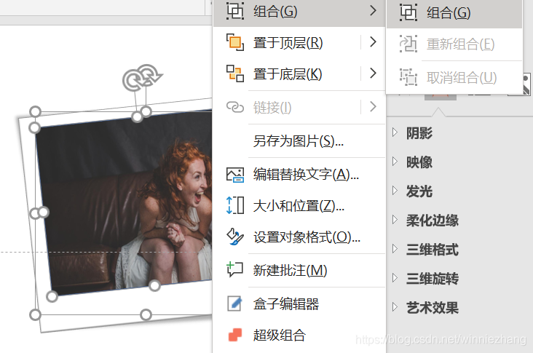Open 编辑替换文字(A)... dialog
Screen dimensions: 533x353
(x=299, y=174)
